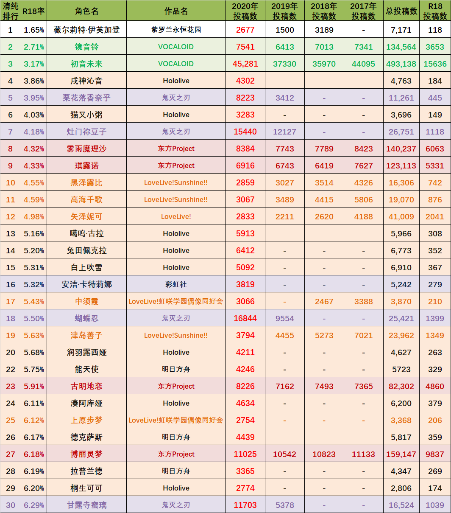The width and height of the screenshot is (451, 513).
Task: Click "VOCALOID" in the 初音未来 row
Action: 176,64
